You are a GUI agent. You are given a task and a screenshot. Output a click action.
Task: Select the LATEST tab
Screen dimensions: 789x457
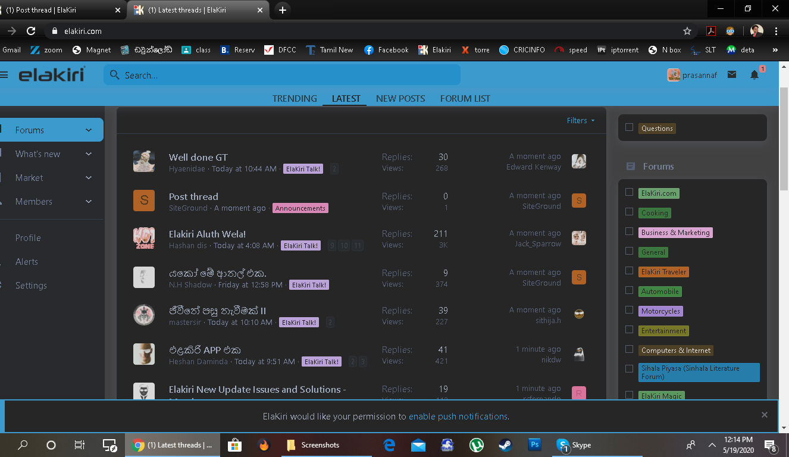click(346, 98)
